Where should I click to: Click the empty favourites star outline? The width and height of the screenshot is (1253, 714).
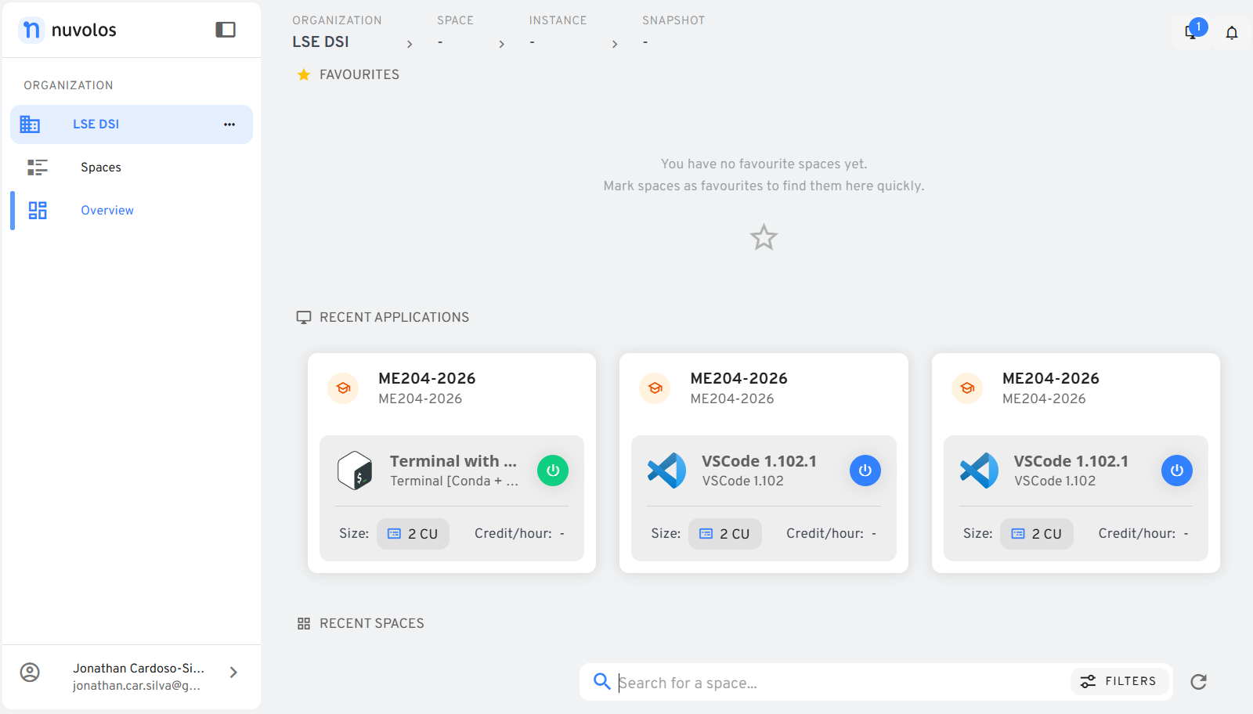[764, 237]
